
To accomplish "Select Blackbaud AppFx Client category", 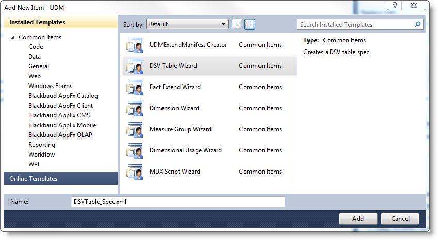I will point(60,106).
